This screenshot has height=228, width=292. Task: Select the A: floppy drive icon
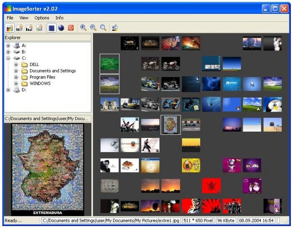point(17,46)
